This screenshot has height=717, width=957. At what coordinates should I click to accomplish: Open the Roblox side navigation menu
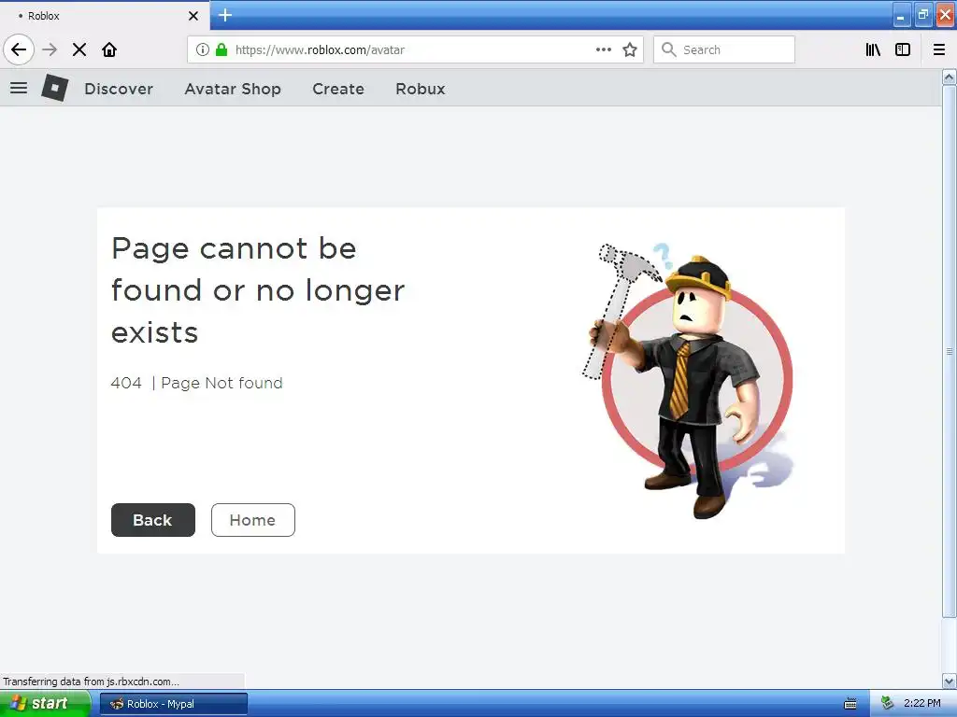(x=19, y=89)
